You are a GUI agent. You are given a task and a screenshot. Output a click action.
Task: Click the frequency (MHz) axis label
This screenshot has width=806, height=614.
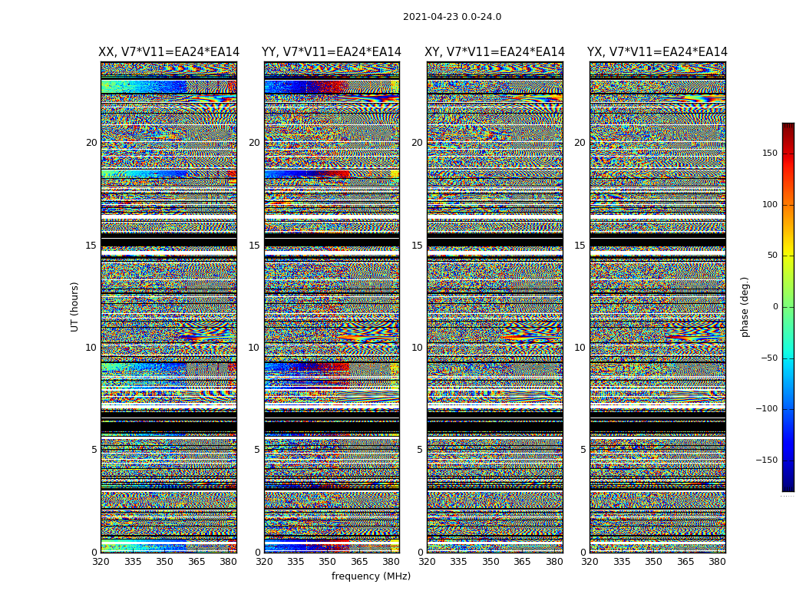pyautogui.click(x=371, y=576)
